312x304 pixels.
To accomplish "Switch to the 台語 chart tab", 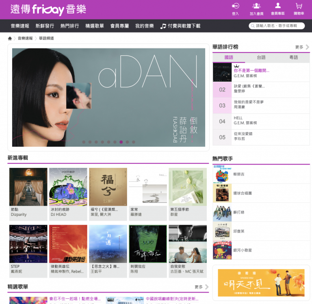I will 261,58.
